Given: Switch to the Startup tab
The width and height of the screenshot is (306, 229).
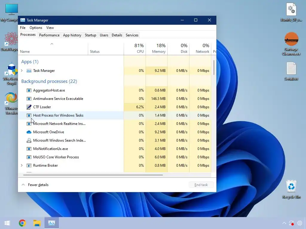Looking at the screenshot, I should pos(90,35).
